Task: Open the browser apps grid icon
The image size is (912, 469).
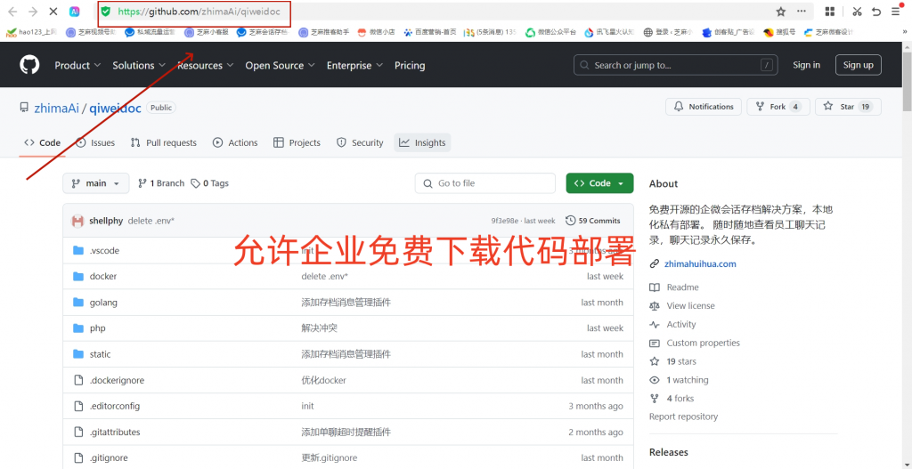Action: coord(830,12)
